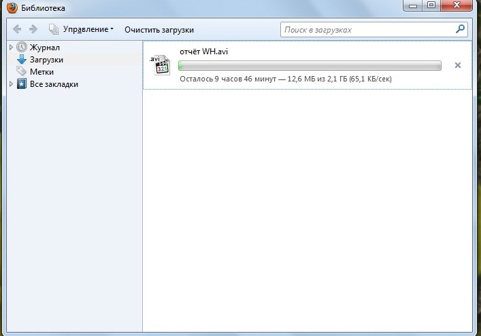Click the star bookmarks icon
This screenshot has height=336, width=481.
22,83
